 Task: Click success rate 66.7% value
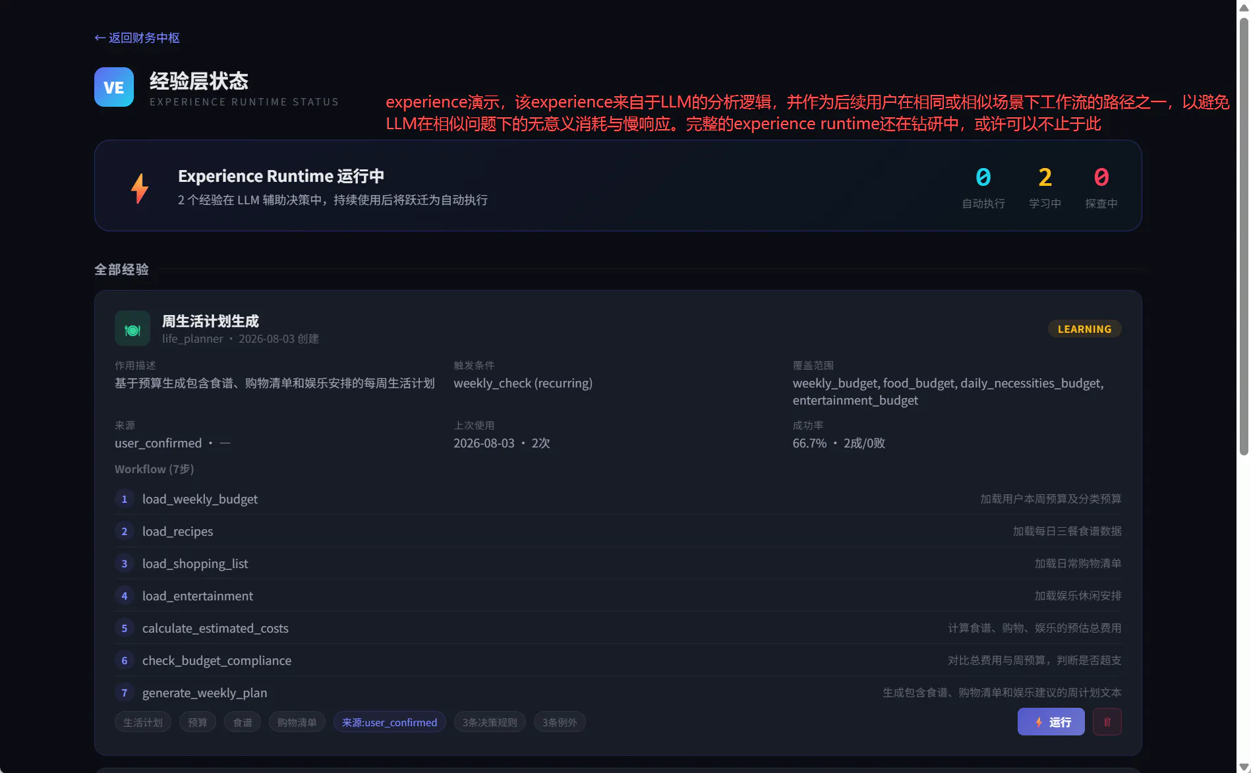click(x=809, y=443)
